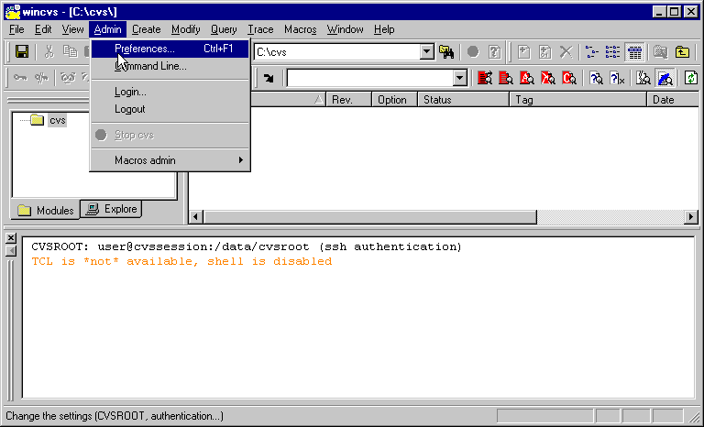
Task: Click the green refresh icon at toolbar end
Action: click(x=691, y=79)
